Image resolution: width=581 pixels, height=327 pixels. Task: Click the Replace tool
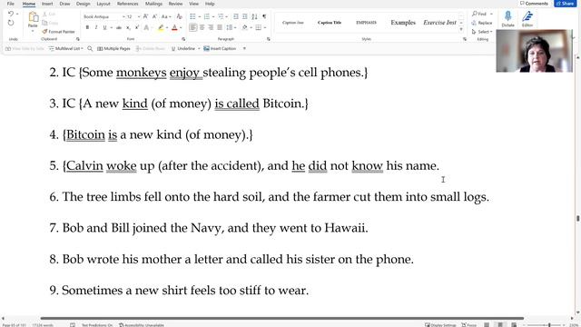pyautogui.click(x=482, y=23)
